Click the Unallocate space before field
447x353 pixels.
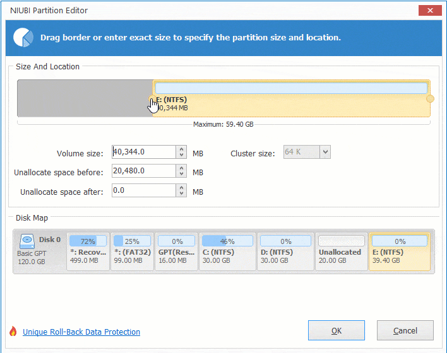[144, 171]
